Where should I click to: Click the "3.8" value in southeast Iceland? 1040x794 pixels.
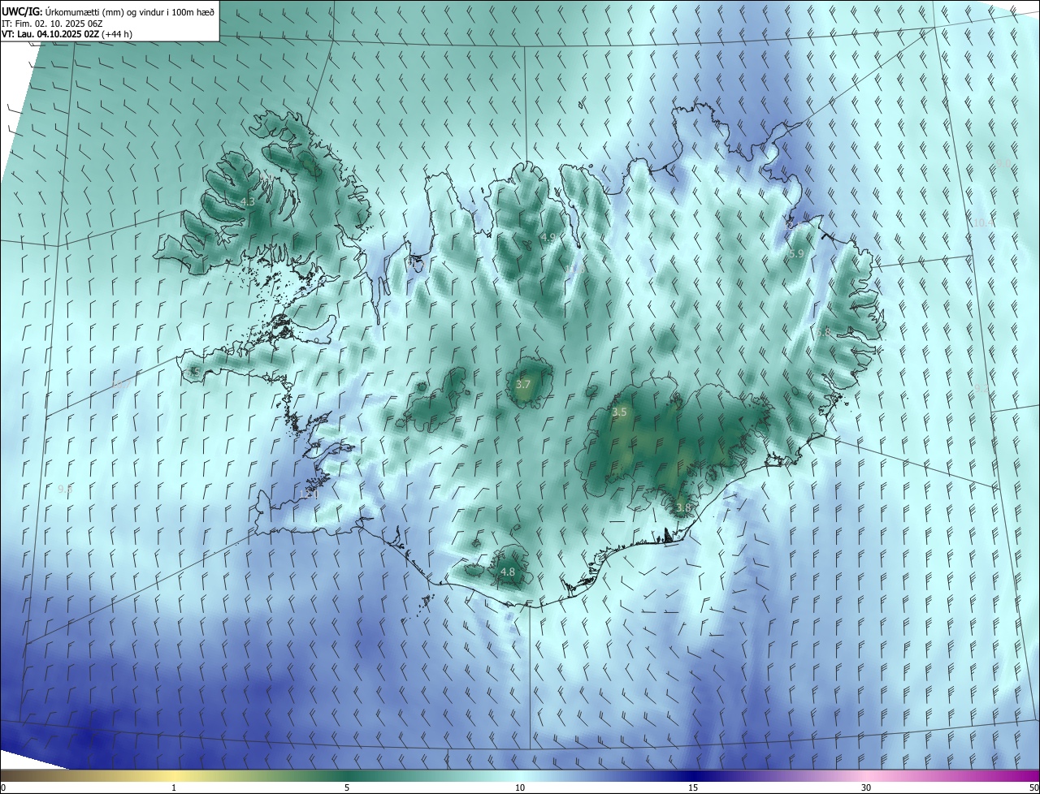click(x=683, y=508)
